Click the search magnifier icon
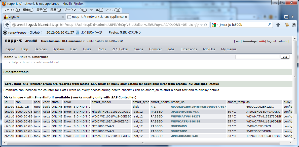Image resolution: width=299 pixels, height=147 pixels. coord(270,25)
